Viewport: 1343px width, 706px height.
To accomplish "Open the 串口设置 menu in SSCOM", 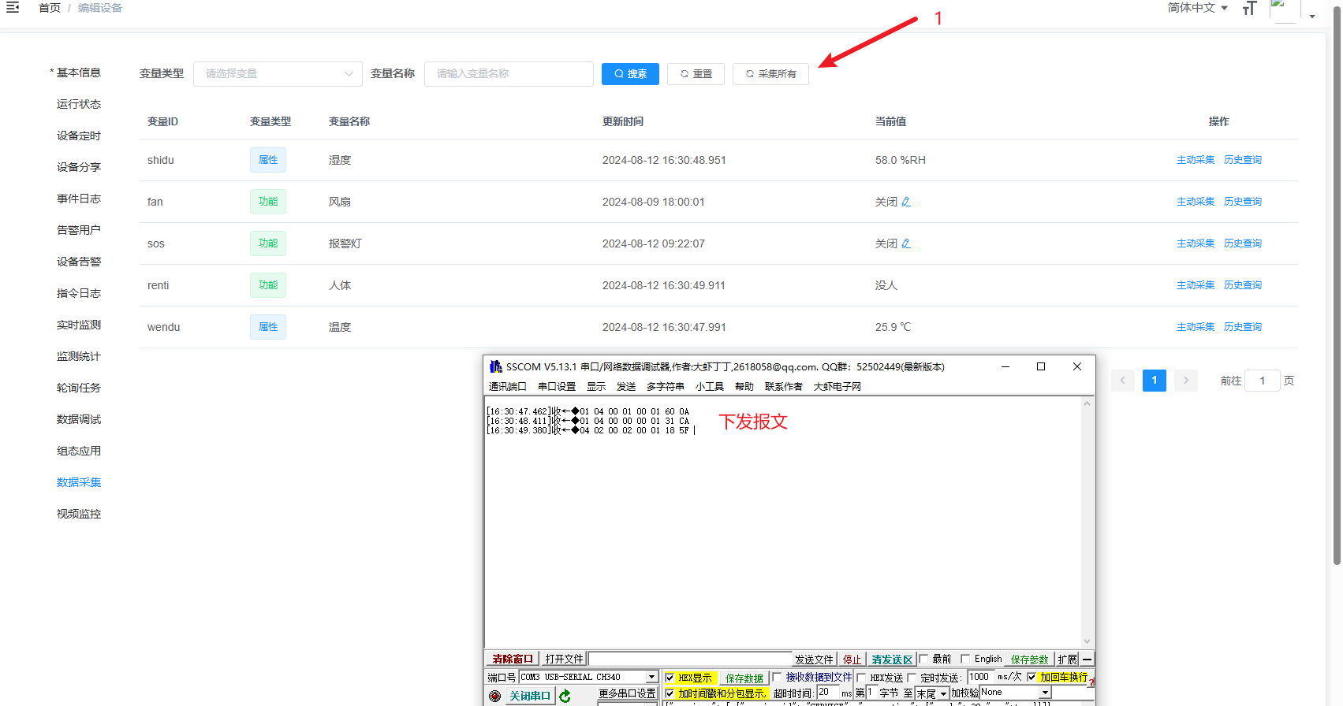I will pyautogui.click(x=557, y=387).
